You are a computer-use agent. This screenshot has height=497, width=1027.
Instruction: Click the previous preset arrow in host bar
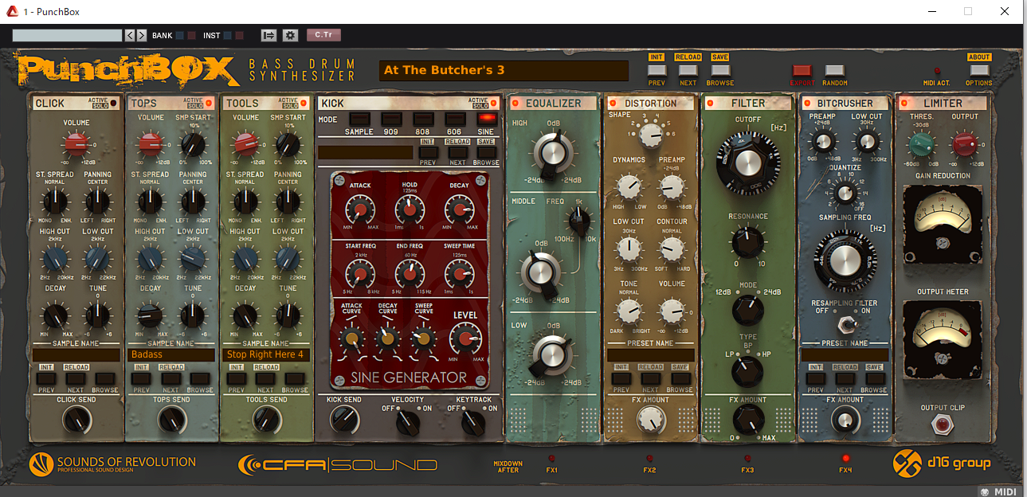click(130, 35)
